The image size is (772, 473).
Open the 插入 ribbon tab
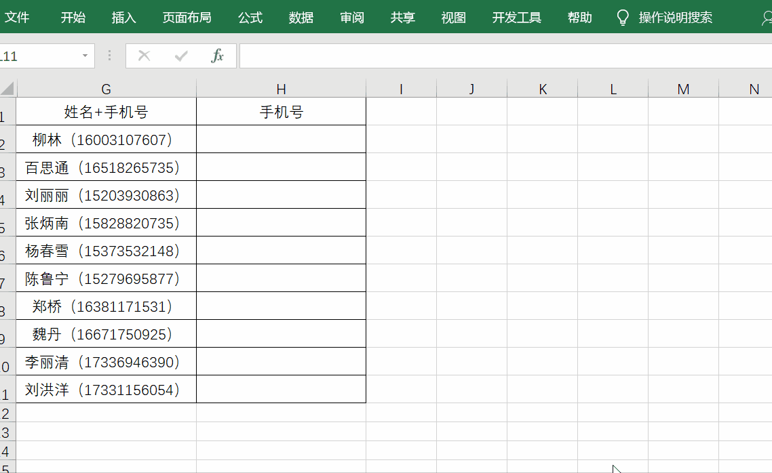click(123, 18)
